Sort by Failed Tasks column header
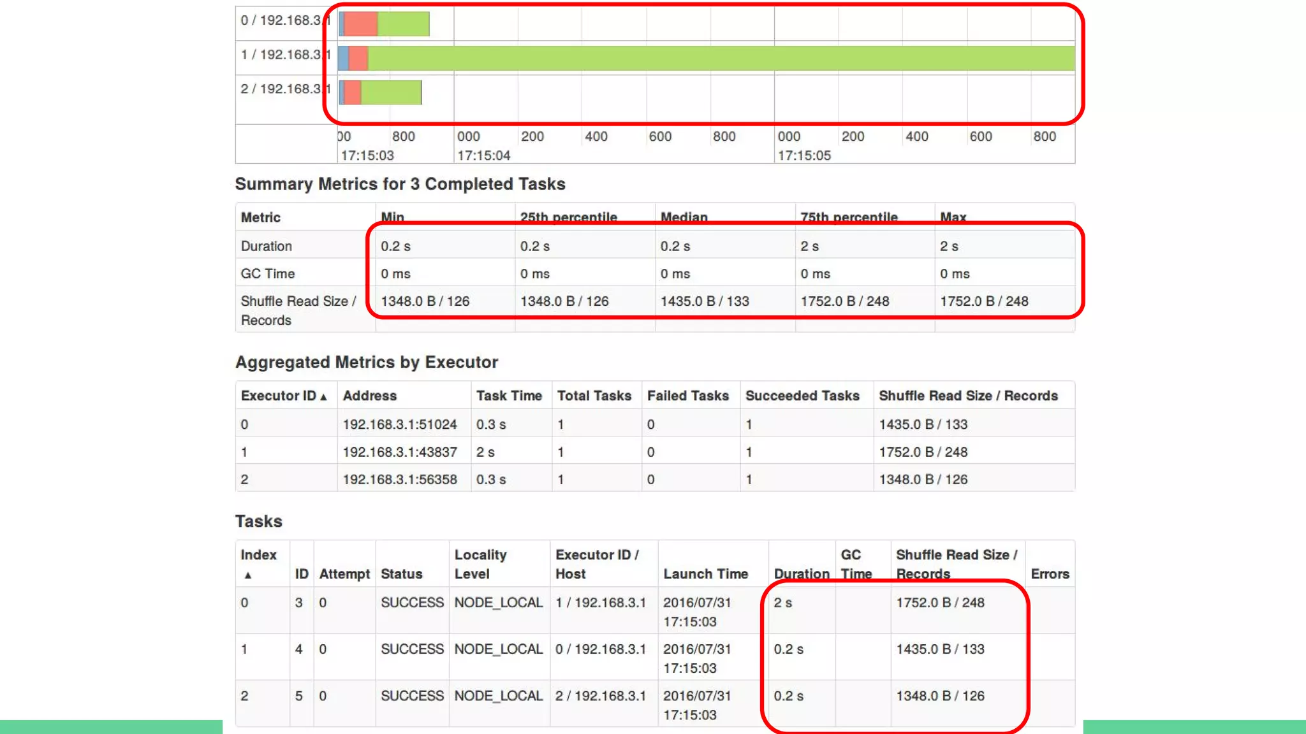Screen dimensions: 1306x734 coord(687,396)
